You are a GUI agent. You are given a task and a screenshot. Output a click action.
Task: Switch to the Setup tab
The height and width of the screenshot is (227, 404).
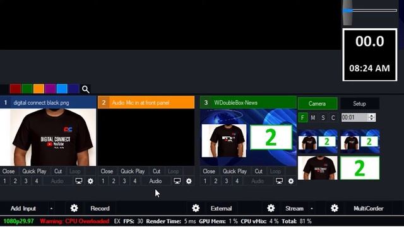(x=359, y=103)
